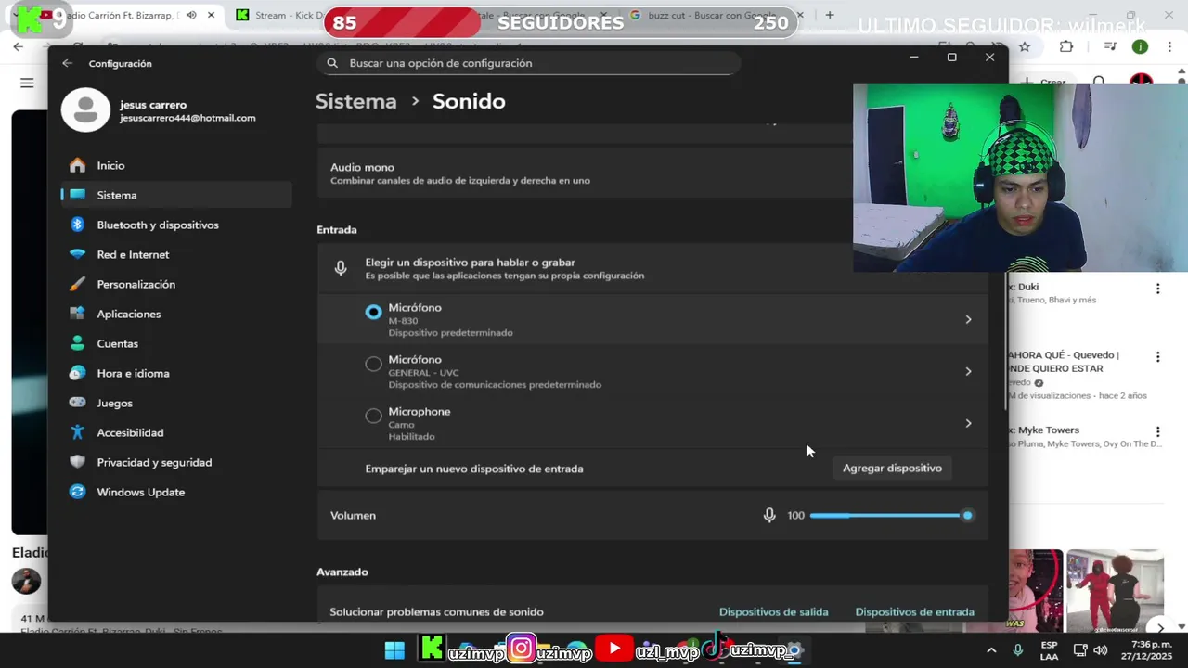The width and height of the screenshot is (1188, 668).
Task: Open a new browser tab
Action: (x=829, y=15)
